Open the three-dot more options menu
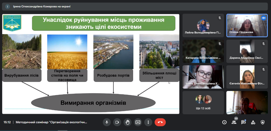The image size is (271, 131). pyautogui.click(x=148, y=122)
